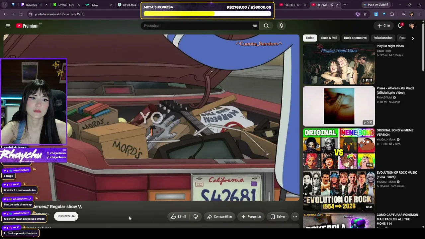This screenshot has height=239, width=425.
Task: Open the blue download extension icon
Action: pyautogui.click(x=376, y=14)
